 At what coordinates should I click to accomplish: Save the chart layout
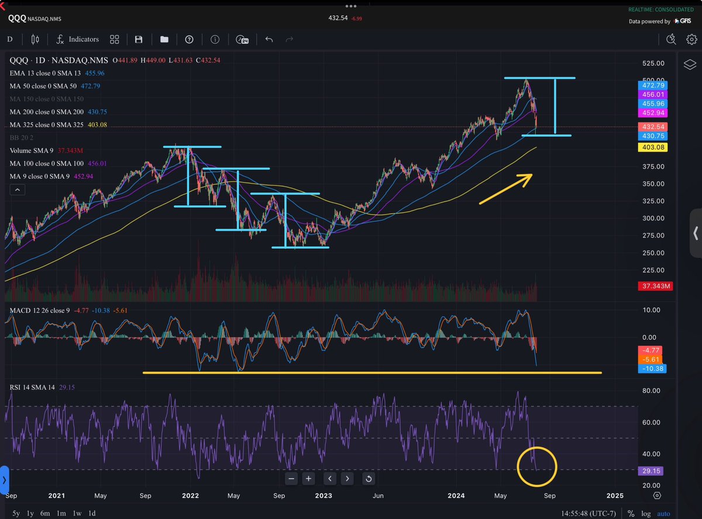(x=139, y=39)
